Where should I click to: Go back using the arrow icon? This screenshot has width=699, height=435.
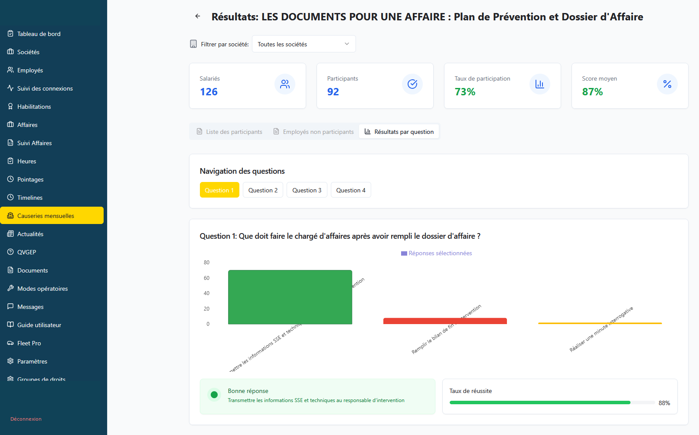198,16
